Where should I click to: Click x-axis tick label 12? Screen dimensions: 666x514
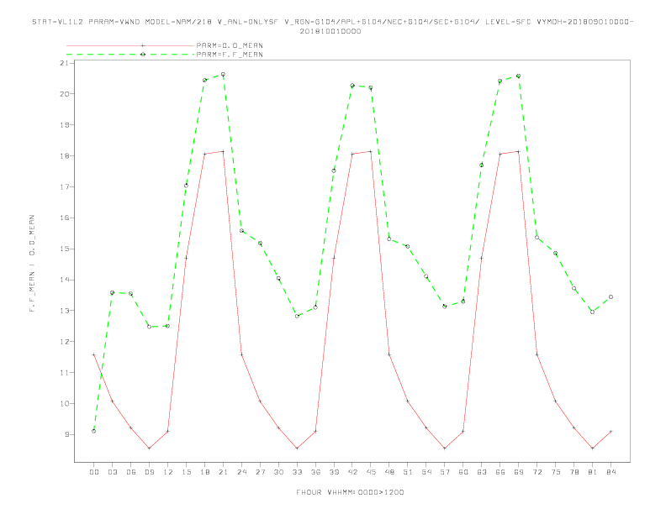click(x=168, y=472)
